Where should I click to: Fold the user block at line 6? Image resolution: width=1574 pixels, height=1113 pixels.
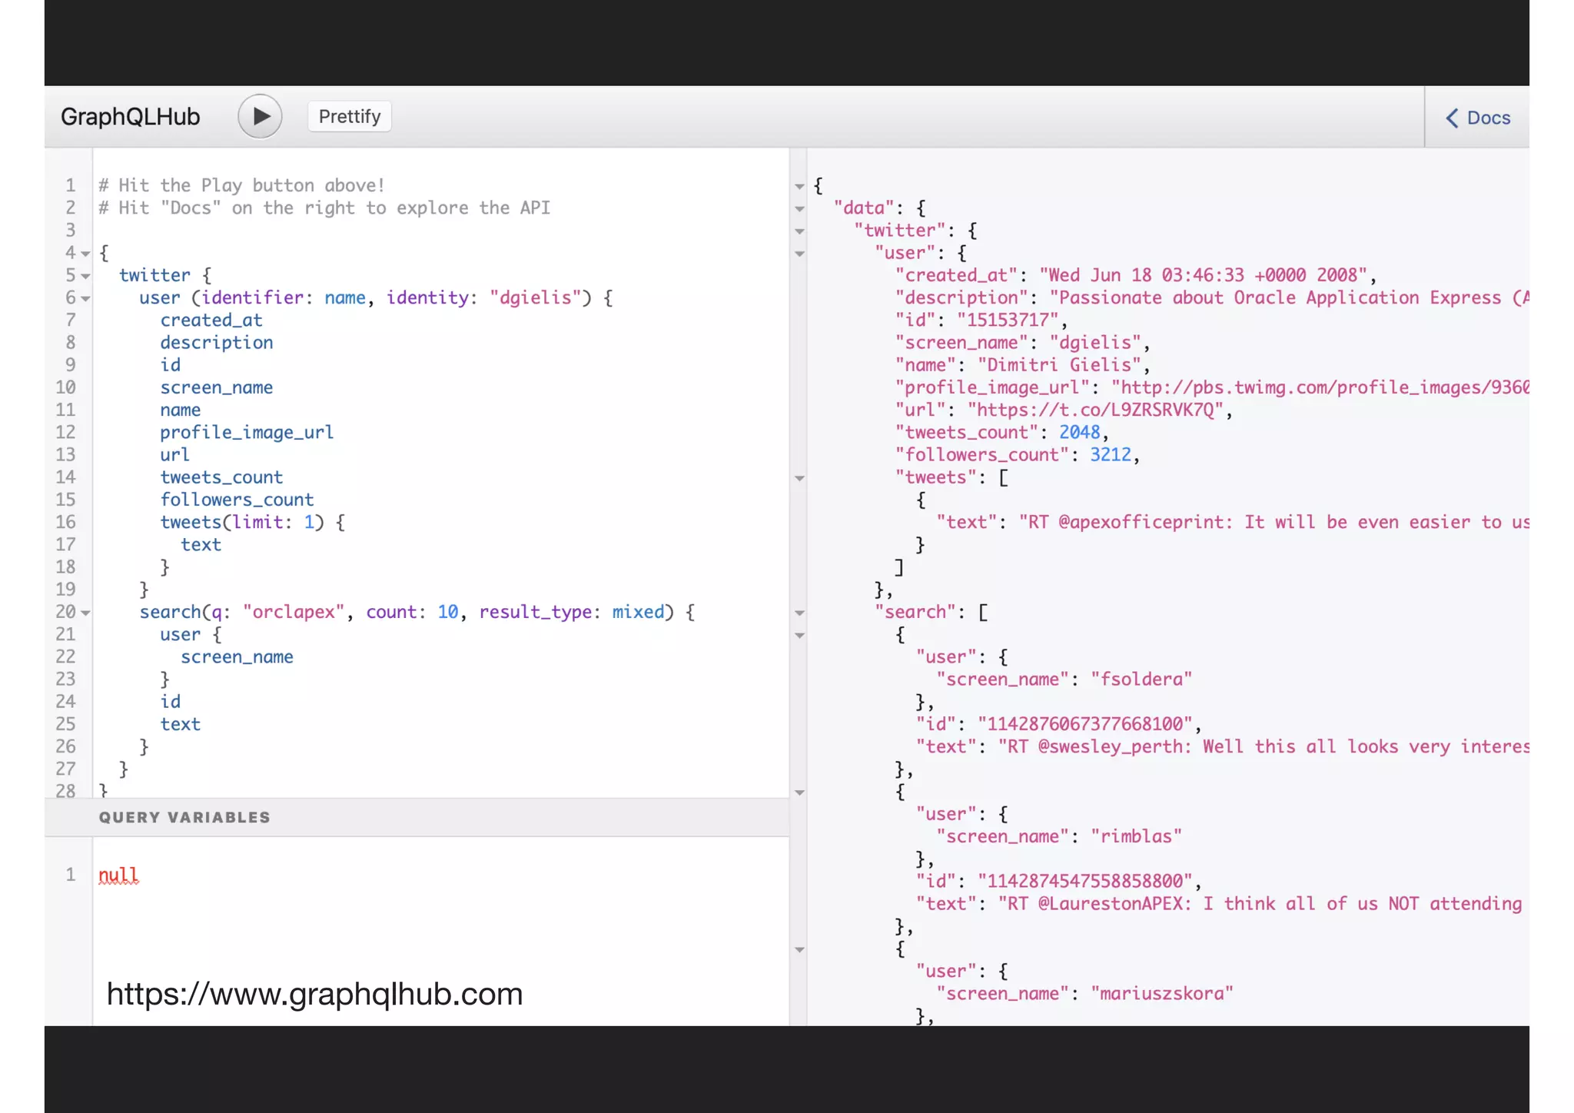(86, 298)
